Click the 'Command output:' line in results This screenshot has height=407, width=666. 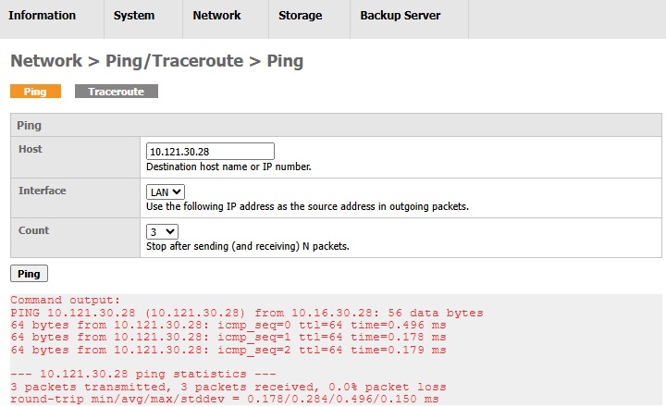click(65, 300)
